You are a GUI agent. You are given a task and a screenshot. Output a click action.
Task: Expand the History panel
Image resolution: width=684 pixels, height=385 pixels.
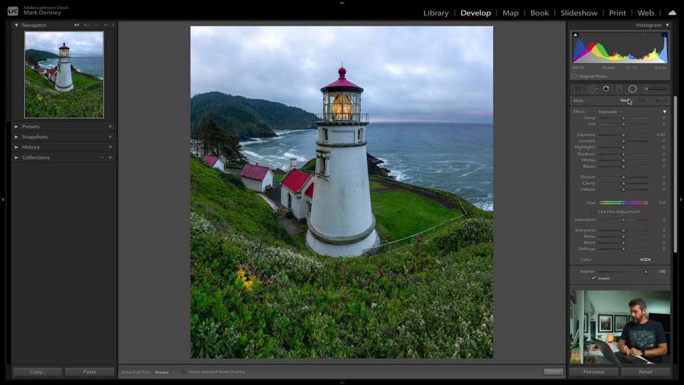point(17,147)
